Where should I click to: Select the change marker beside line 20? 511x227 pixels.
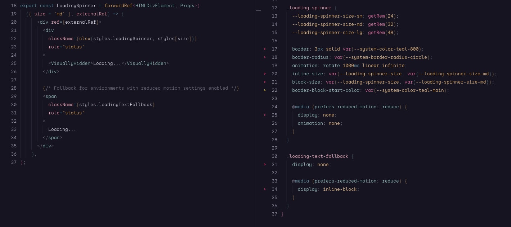click(x=265, y=74)
